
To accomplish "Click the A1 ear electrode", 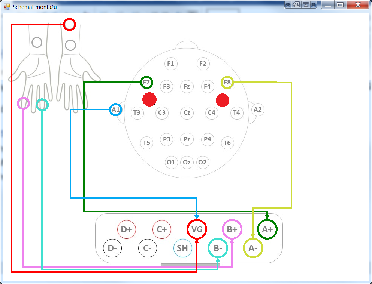I will pos(116,109).
